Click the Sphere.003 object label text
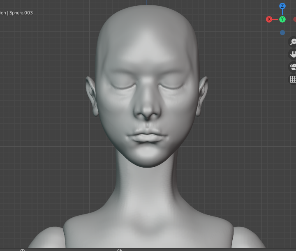The height and width of the screenshot is (251, 296). click(21, 13)
